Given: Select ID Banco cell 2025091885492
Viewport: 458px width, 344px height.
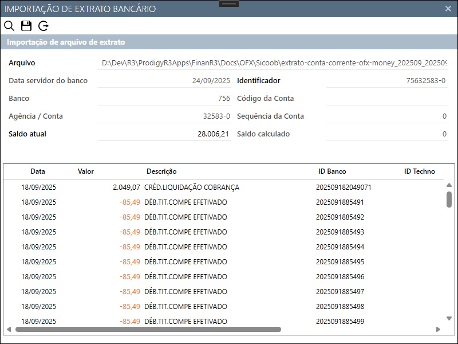Looking at the screenshot, I should tap(340, 217).
